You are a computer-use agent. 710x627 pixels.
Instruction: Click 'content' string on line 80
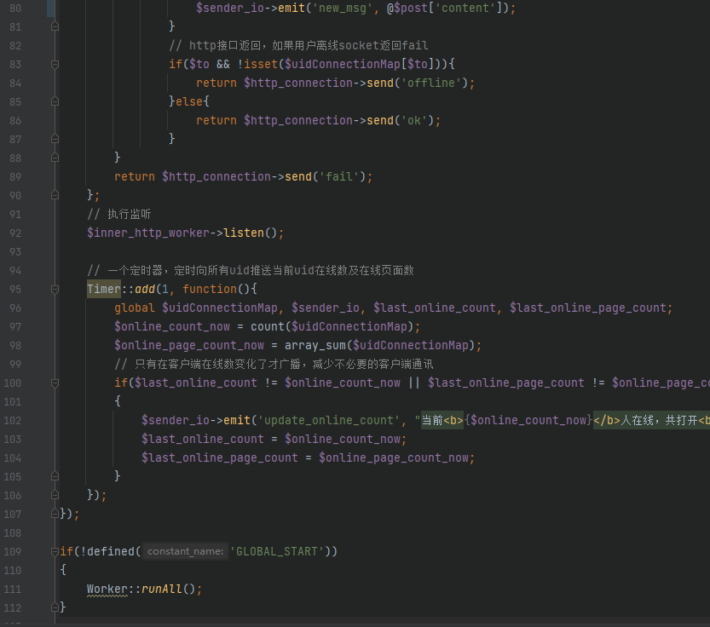[x=465, y=9]
